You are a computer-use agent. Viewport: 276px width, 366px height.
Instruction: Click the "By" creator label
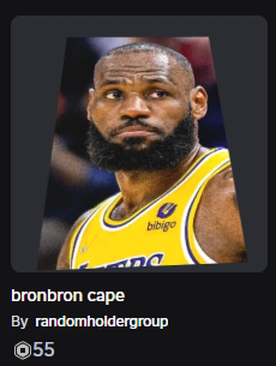(x=19, y=322)
